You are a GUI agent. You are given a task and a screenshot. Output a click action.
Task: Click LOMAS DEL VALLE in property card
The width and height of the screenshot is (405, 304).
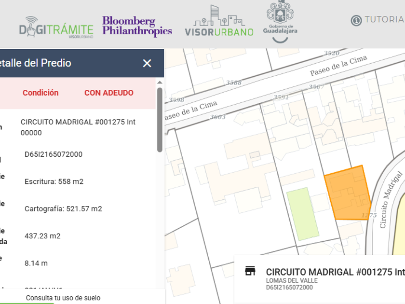292,281
